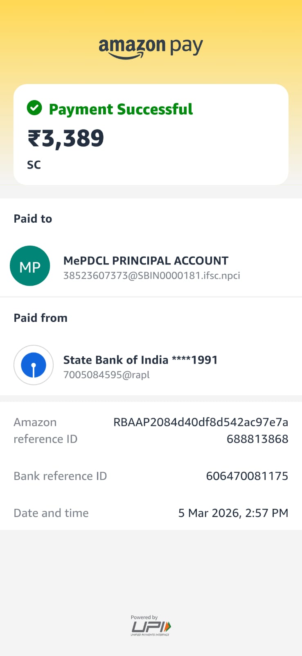Tap the Powered by text
This screenshot has height=656, width=302.
pyautogui.click(x=144, y=617)
